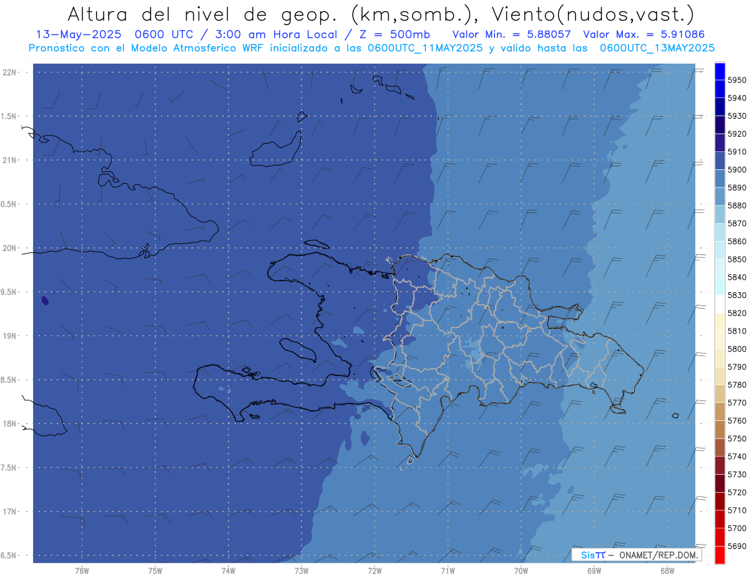Click the '5890' legend value
This screenshot has height=579, width=749.
click(x=737, y=187)
